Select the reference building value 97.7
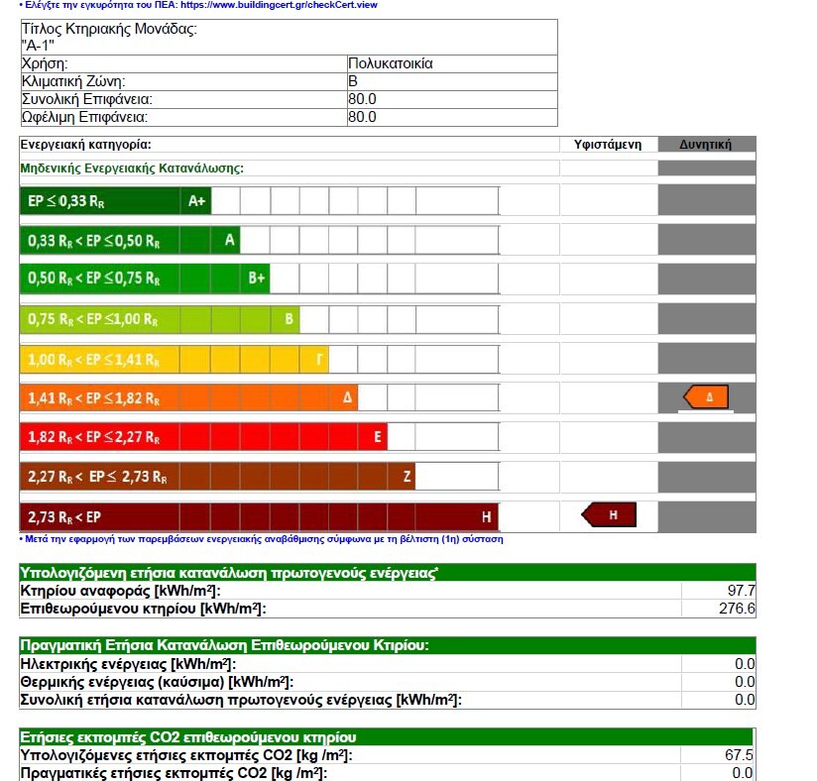The image size is (817, 781). [x=741, y=591]
